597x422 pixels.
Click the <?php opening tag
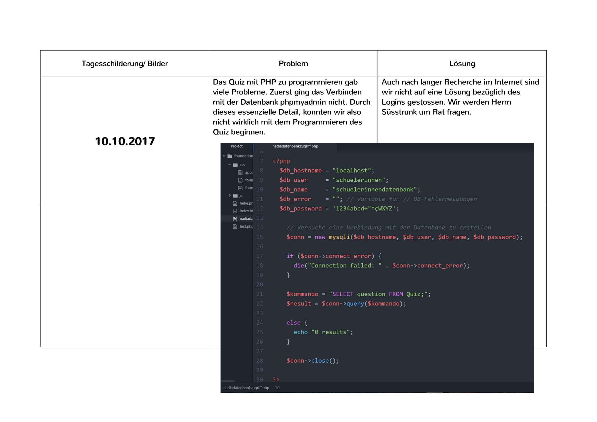[281, 161]
